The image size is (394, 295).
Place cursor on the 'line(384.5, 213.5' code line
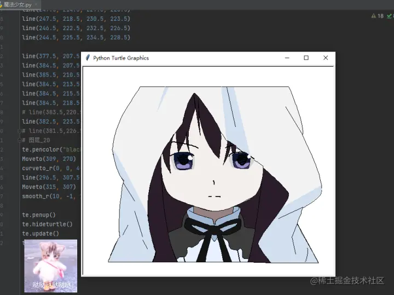click(x=51, y=84)
